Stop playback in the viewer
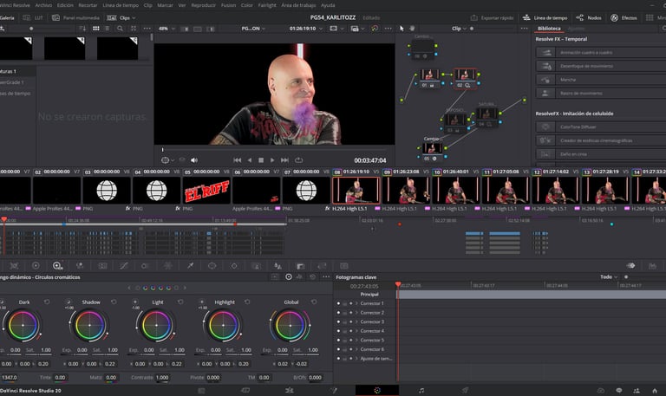 261,160
